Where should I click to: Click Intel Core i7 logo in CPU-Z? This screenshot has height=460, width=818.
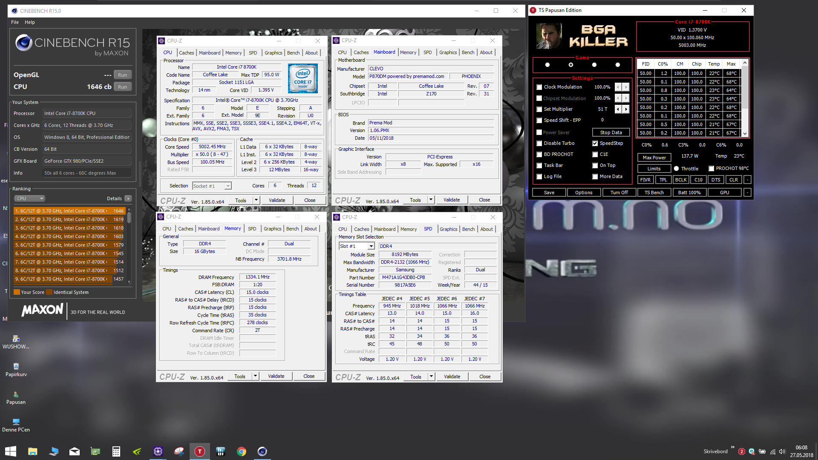[x=302, y=78]
